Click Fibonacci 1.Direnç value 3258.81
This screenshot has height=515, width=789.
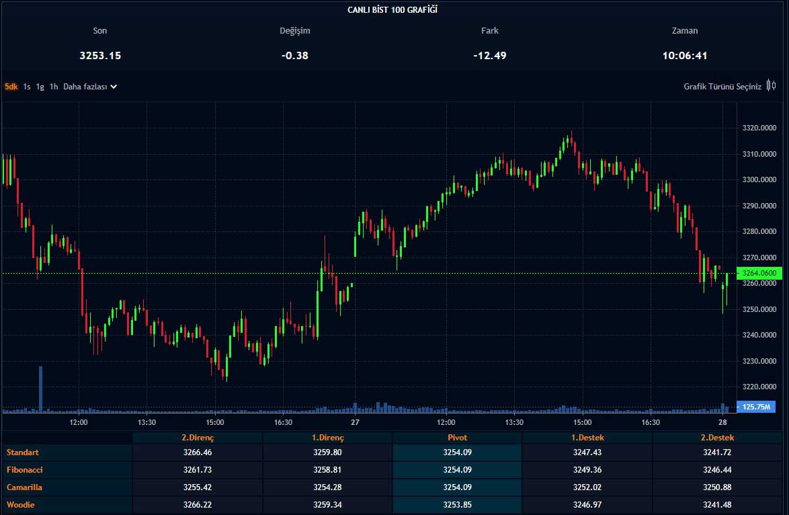(327, 470)
